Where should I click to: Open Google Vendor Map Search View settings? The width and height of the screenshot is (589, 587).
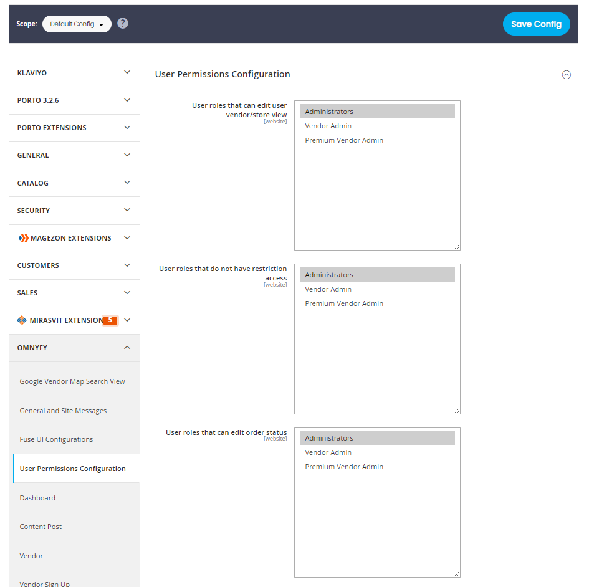[x=72, y=381]
